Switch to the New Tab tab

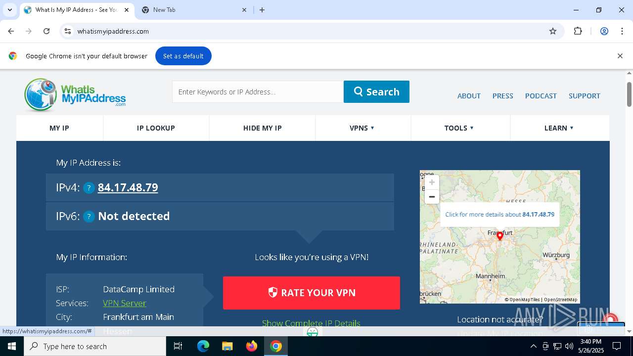click(193, 10)
